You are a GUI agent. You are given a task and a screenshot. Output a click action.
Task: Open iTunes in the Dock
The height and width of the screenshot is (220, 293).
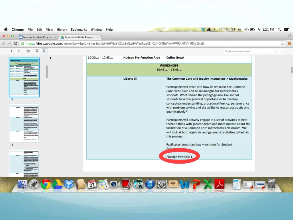(150, 184)
